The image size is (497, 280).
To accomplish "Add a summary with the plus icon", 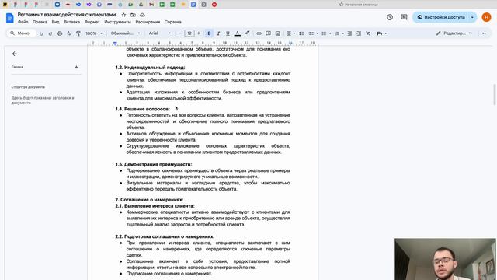I will 76,67.
